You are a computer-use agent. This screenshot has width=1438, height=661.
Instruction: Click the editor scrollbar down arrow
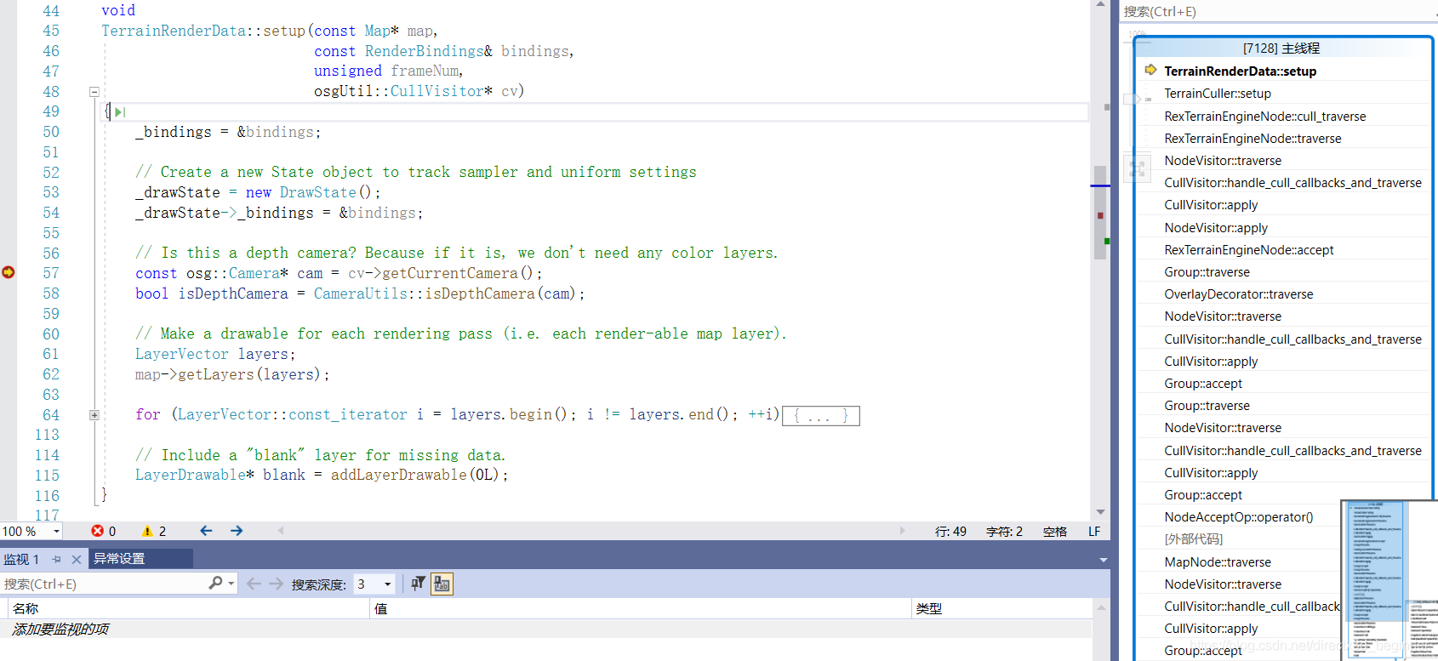tap(1100, 511)
